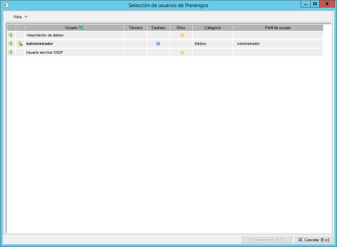
Task: Maximize the Selección de usuarios window
Action: point(315,4)
